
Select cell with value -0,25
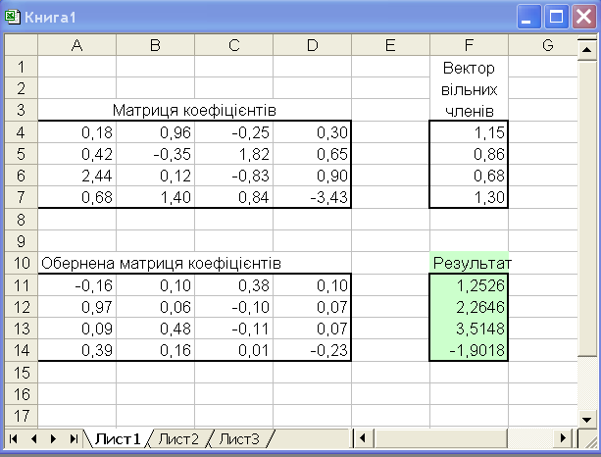click(233, 132)
